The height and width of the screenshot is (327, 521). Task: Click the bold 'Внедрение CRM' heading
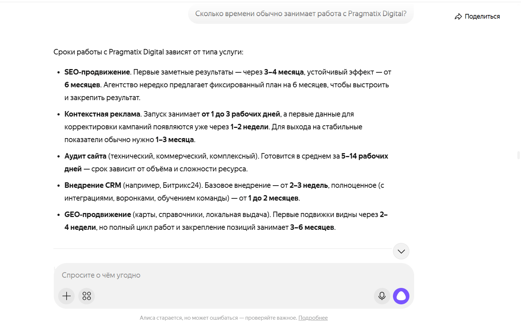point(93,185)
